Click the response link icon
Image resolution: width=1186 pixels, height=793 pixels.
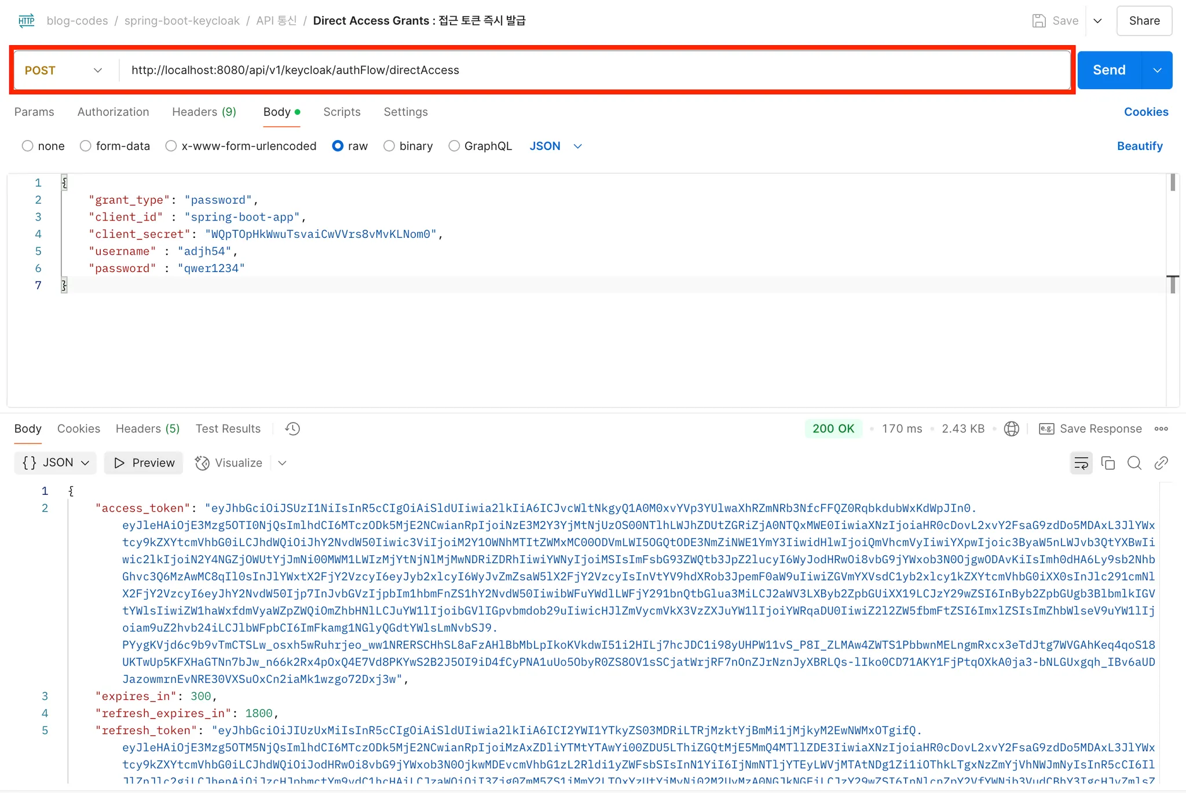[x=1161, y=463]
